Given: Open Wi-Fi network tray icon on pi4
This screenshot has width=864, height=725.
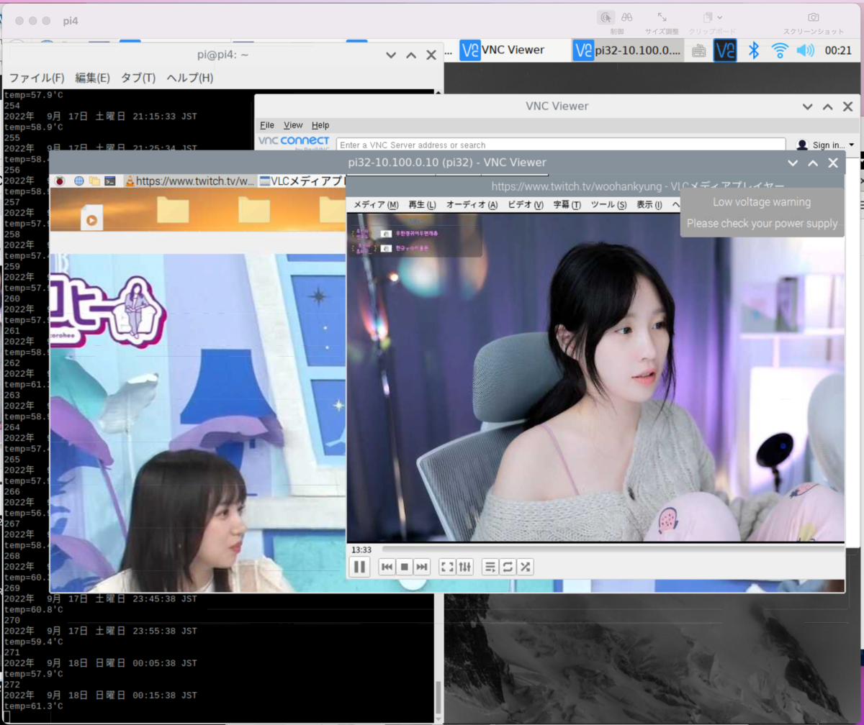Looking at the screenshot, I should (780, 50).
